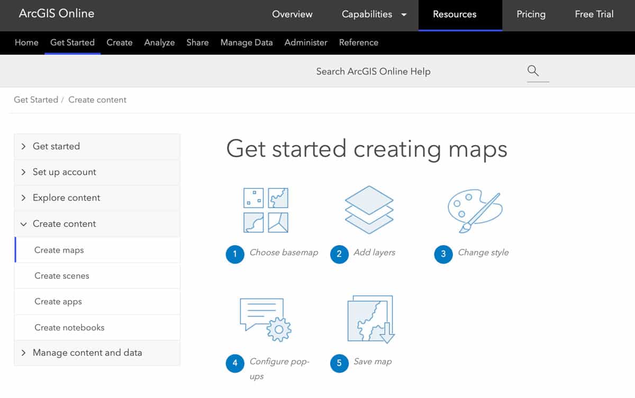Click the Change style step label
This screenshot has width=635, height=398.
click(x=483, y=252)
